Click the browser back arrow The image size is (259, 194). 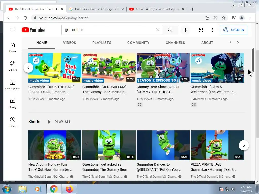(x=9, y=18)
